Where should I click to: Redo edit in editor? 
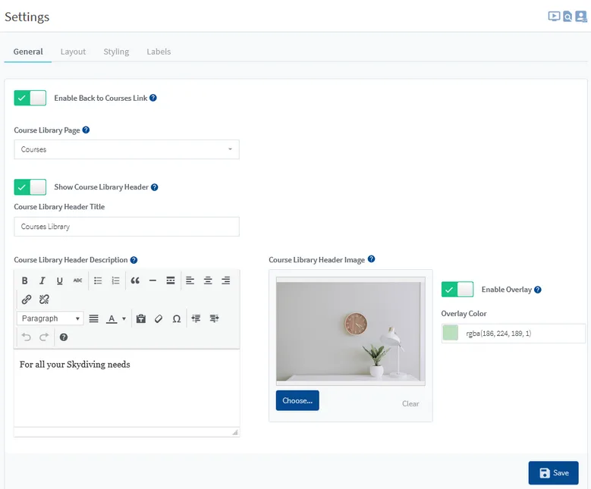click(x=44, y=337)
